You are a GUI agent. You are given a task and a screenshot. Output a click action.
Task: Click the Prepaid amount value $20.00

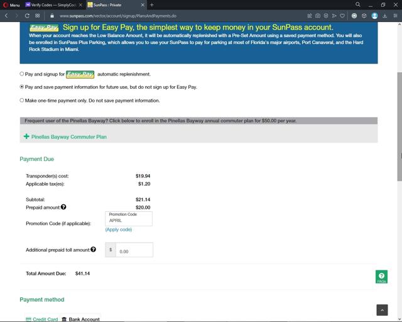[143, 208]
